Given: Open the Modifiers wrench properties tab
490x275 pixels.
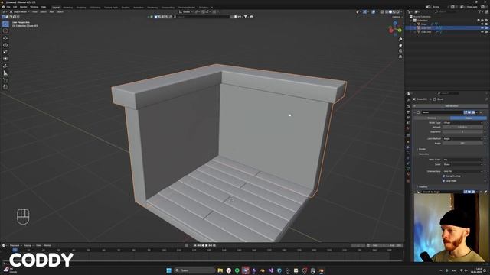Looking at the screenshot, I should 408,147.
